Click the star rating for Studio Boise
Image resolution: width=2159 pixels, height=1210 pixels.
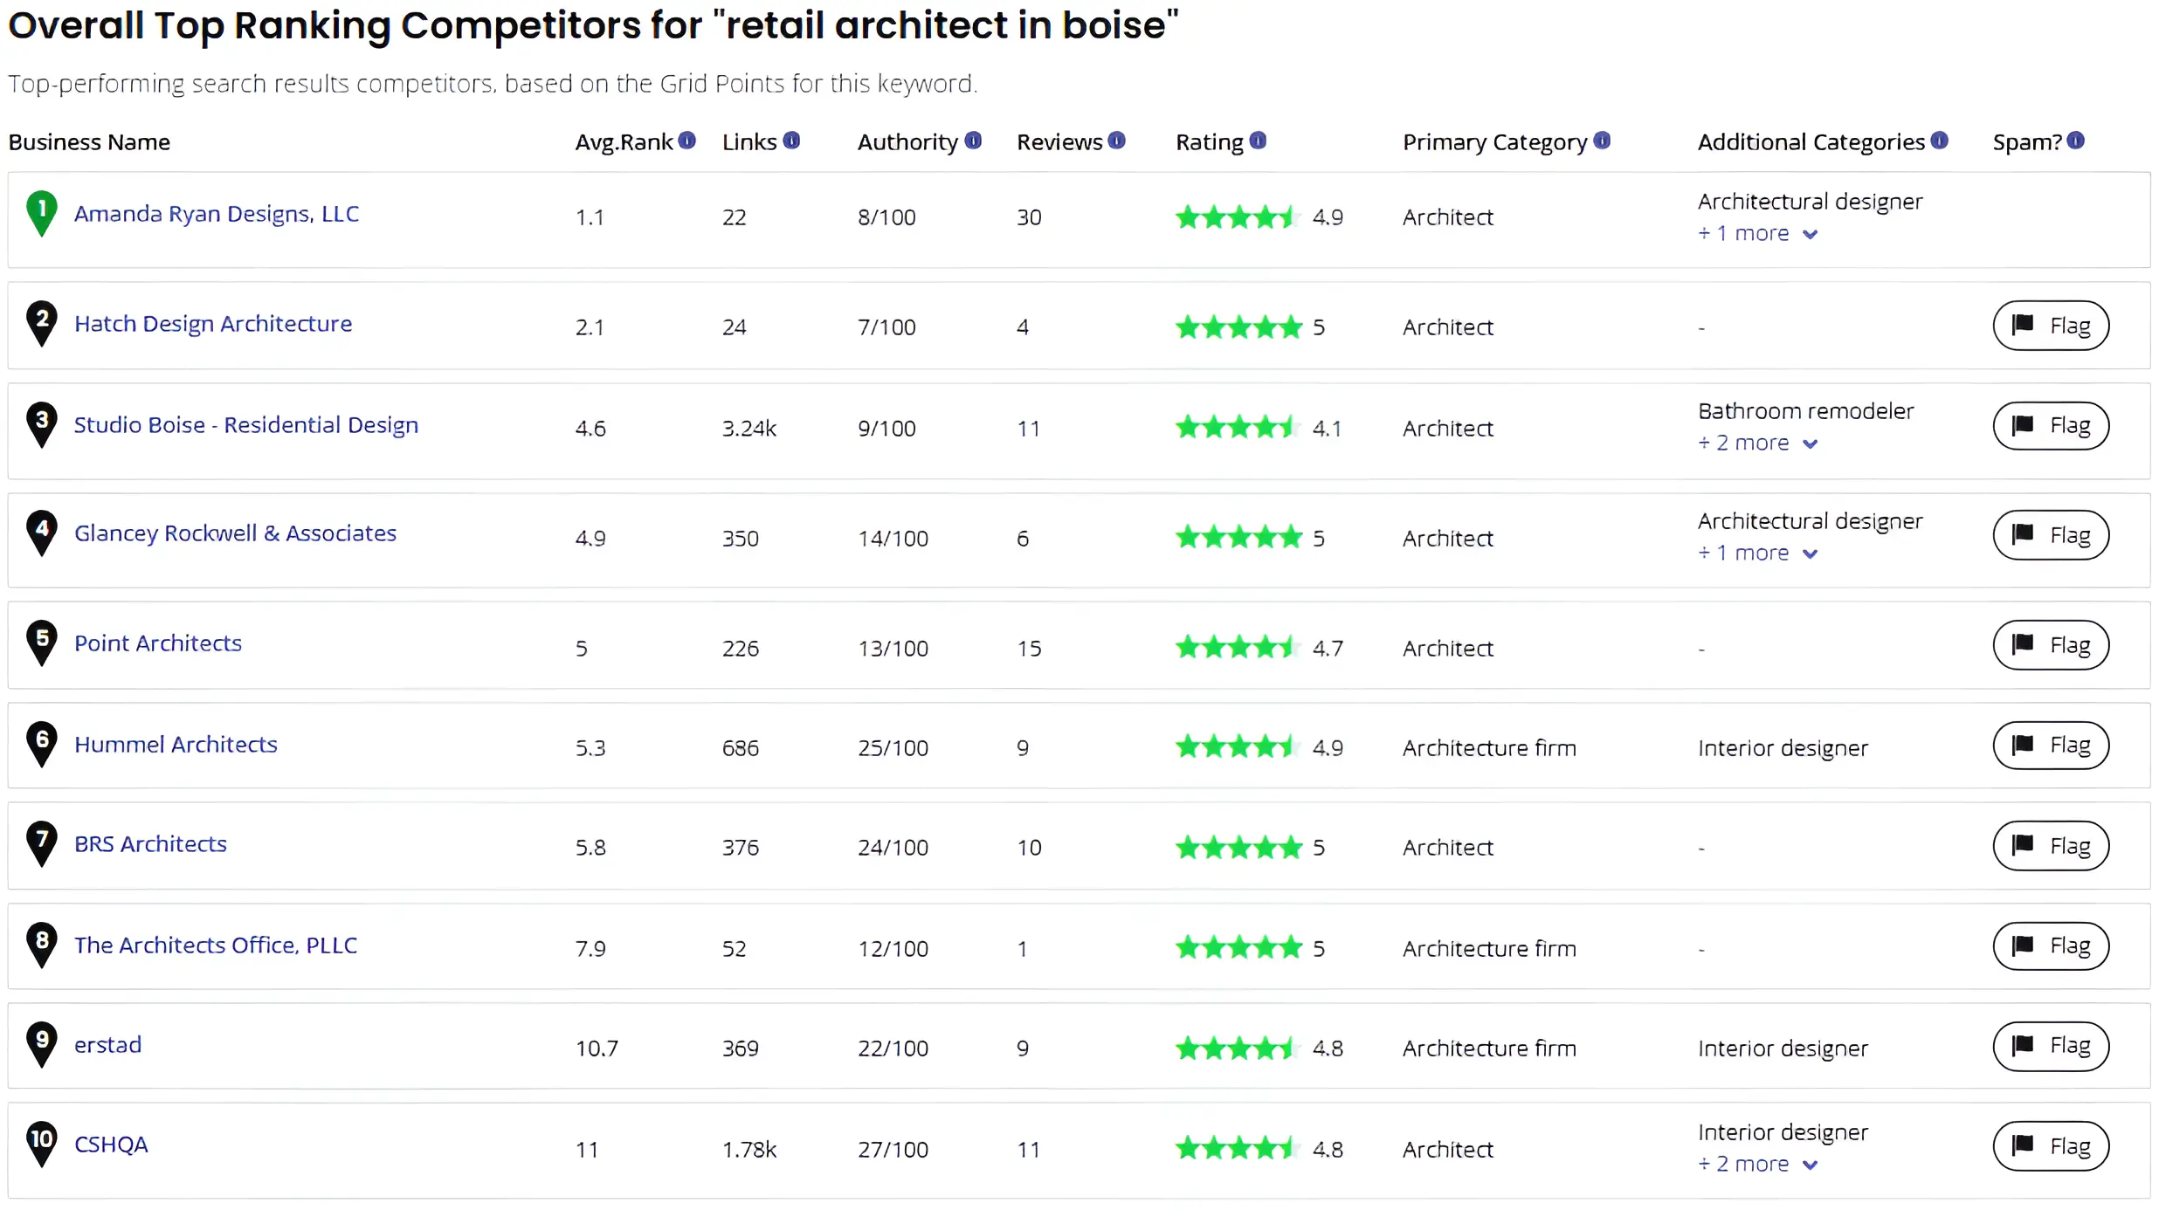(1238, 428)
